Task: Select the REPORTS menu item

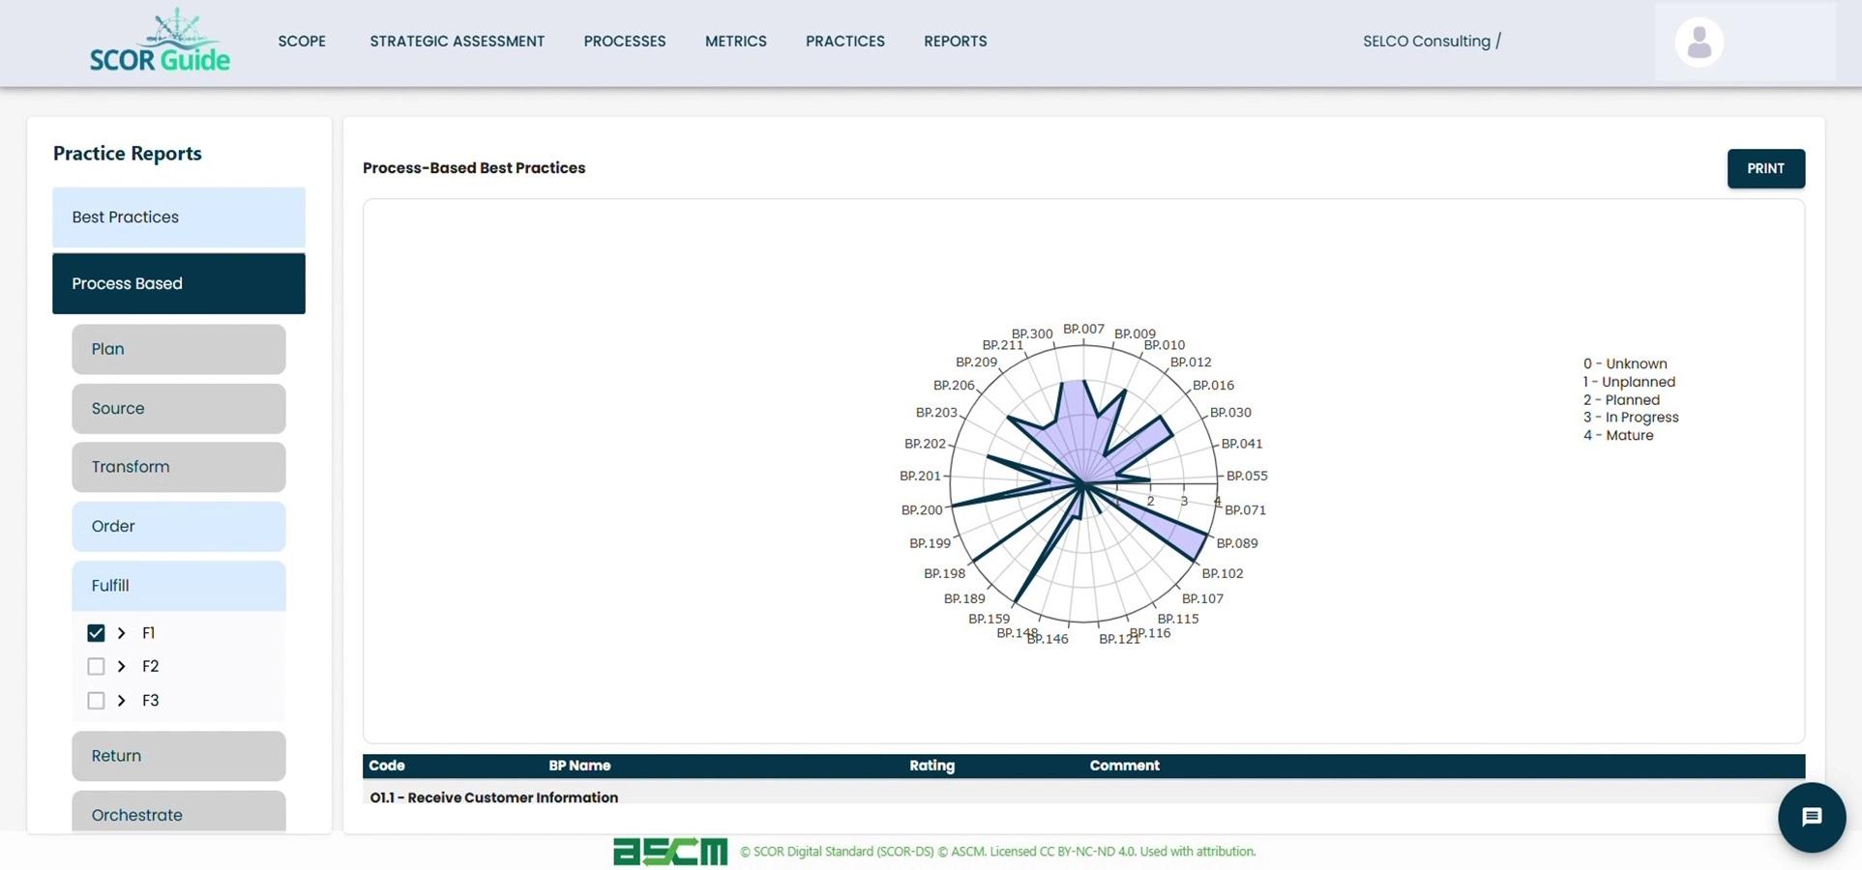Action: point(956,41)
